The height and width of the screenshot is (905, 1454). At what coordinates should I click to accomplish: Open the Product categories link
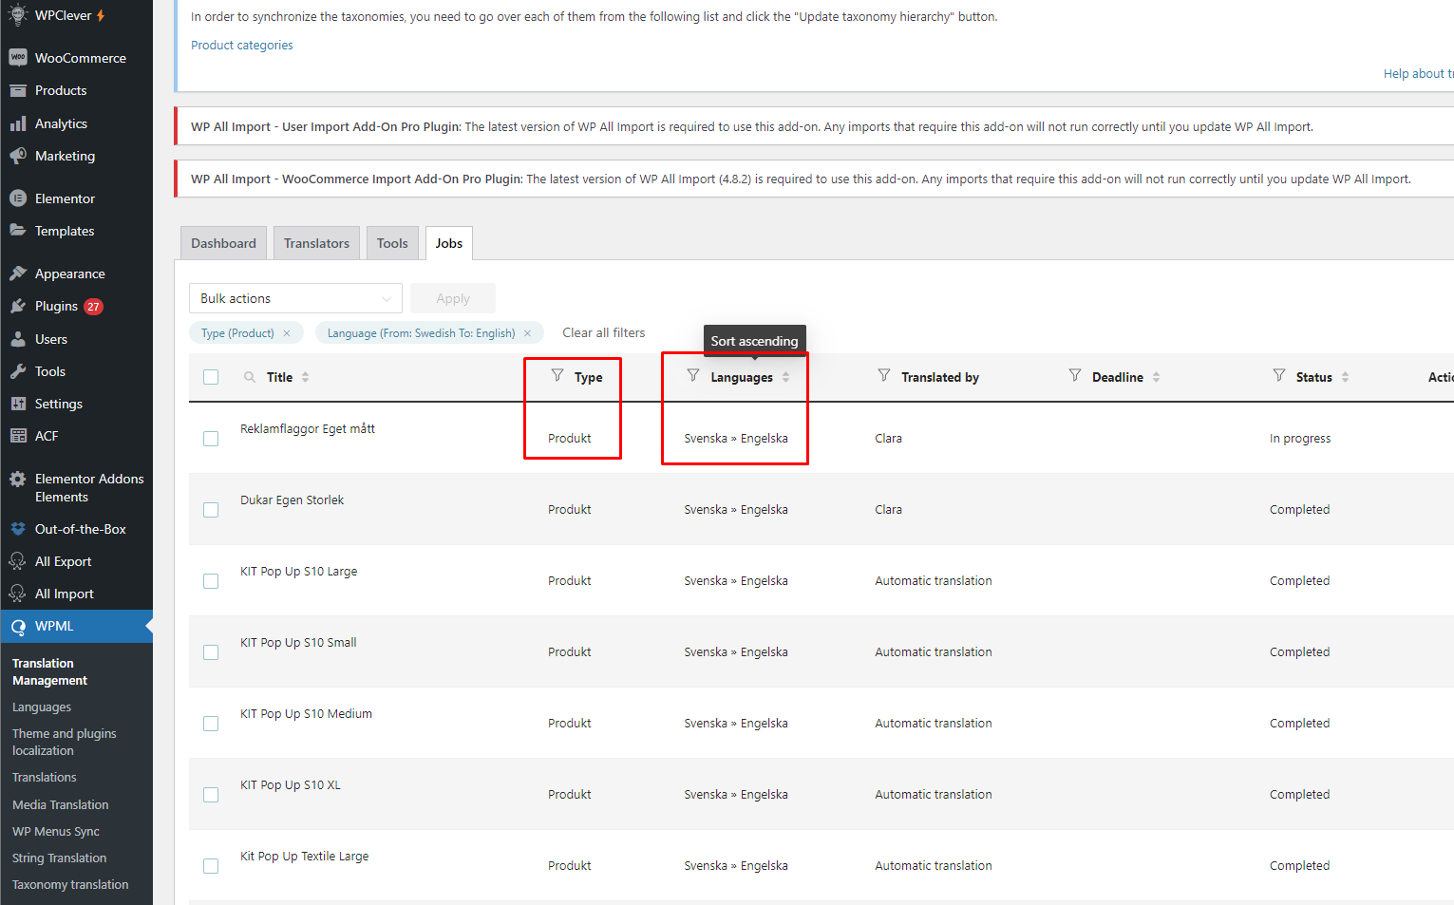[242, 45]
